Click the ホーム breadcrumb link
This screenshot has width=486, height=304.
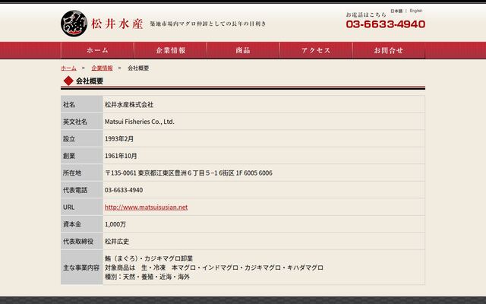68,68
